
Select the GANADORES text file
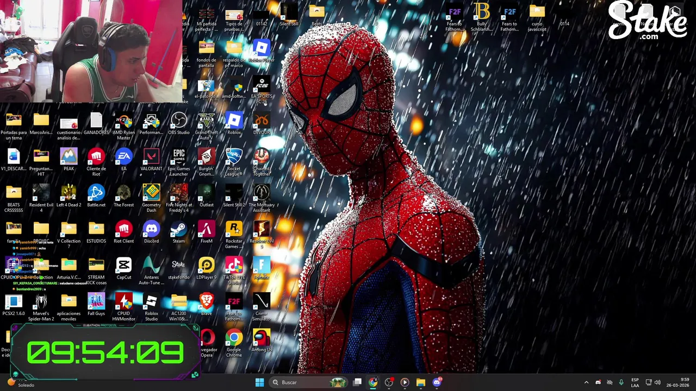96,124
